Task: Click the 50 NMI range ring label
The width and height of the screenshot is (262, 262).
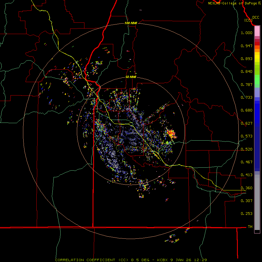Action: click(131, 77)
